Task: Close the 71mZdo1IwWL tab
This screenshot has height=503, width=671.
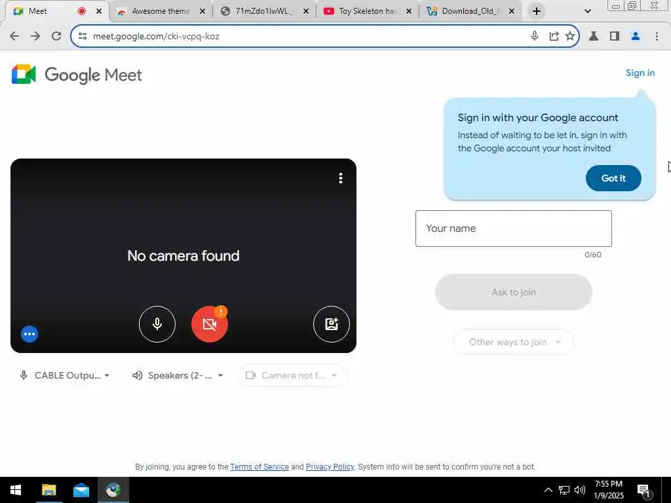Action: point(305,11)
